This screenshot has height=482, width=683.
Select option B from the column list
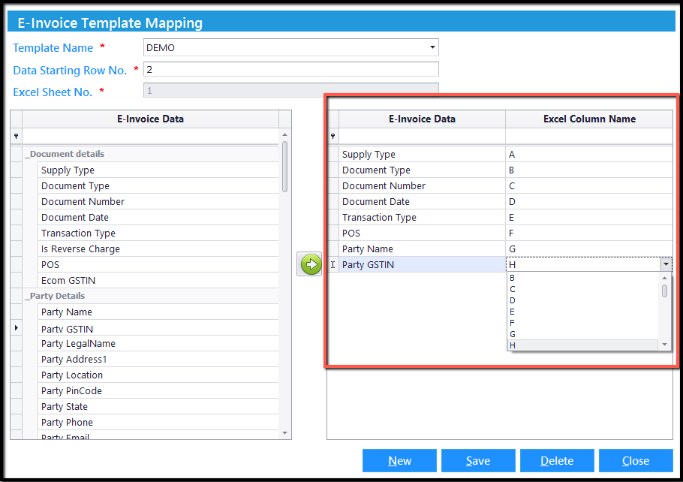tap(512, 278)
